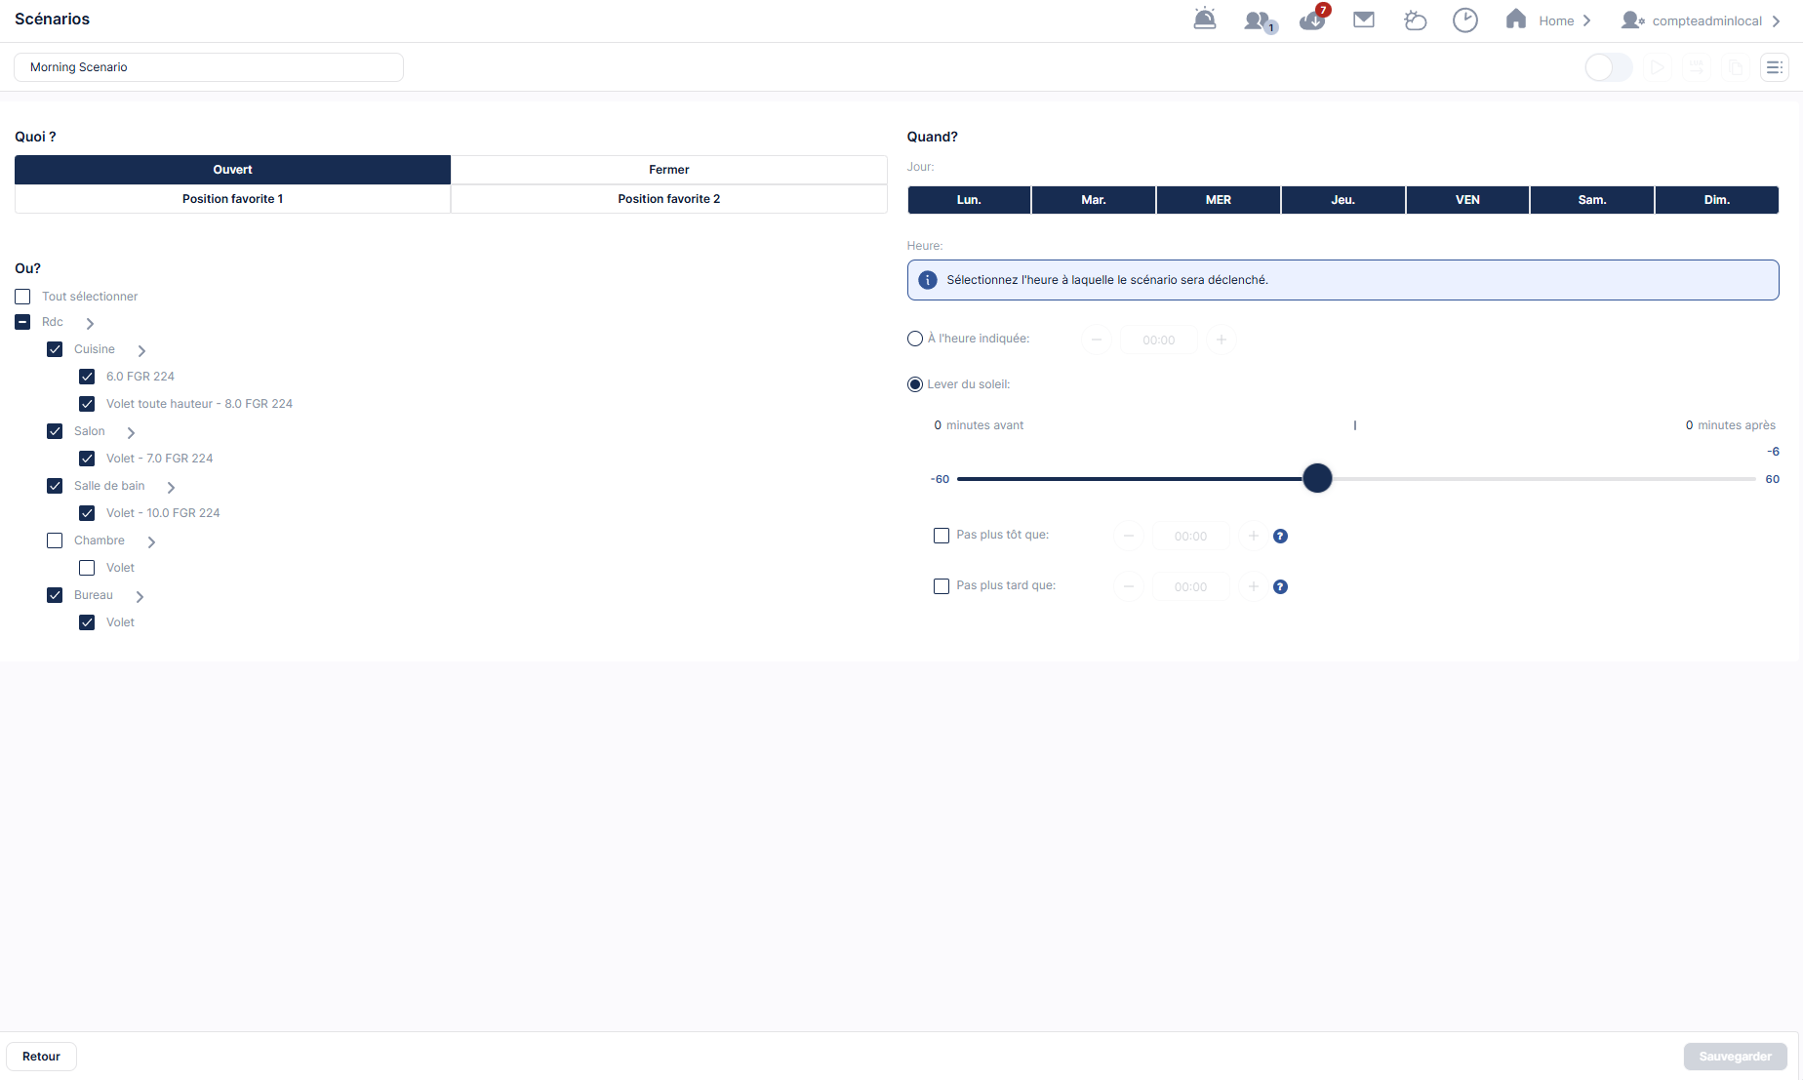This screenshot has width=1803, height=1080.
Task: Toggle the scenario enable switch
Action: pos(1608,67)
